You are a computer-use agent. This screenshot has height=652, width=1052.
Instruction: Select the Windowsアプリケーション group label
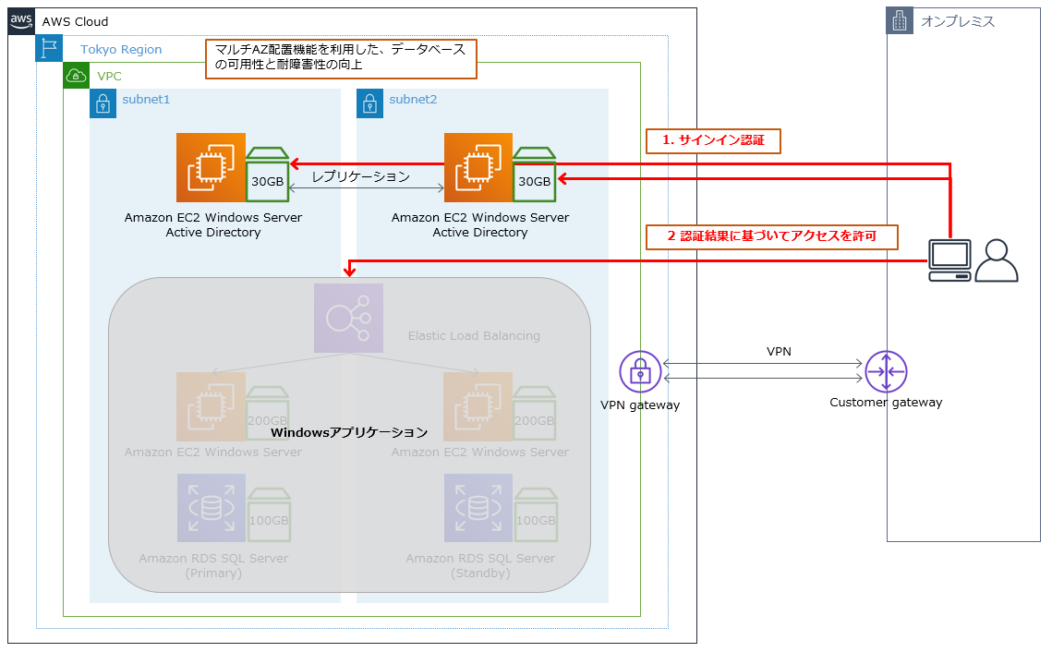[x=349, y=432]
